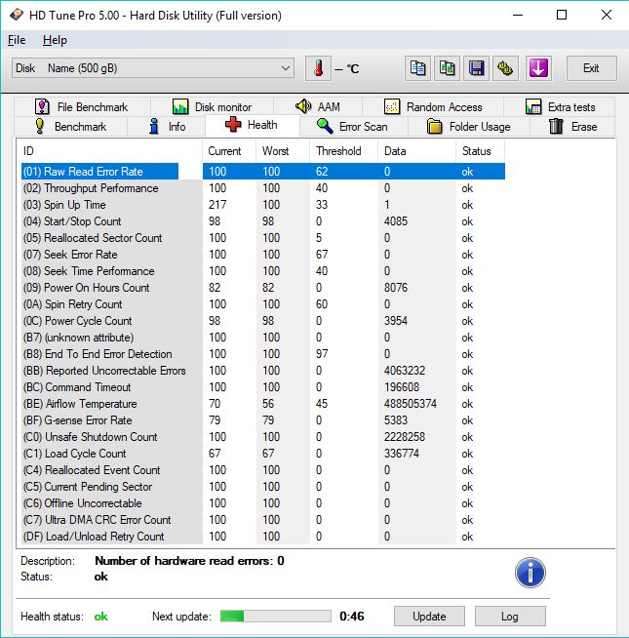Click the blue information icon
The width and height of the screenshot is (629, 638).
click(531, 573)
